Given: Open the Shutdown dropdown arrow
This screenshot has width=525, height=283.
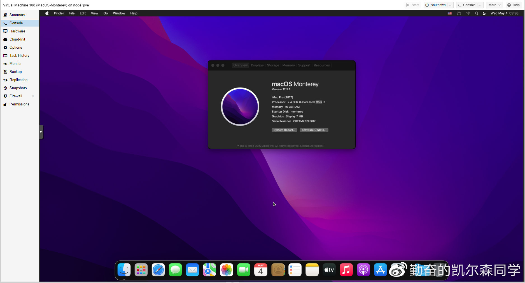Looking at the screenshot, I should 450,5.
